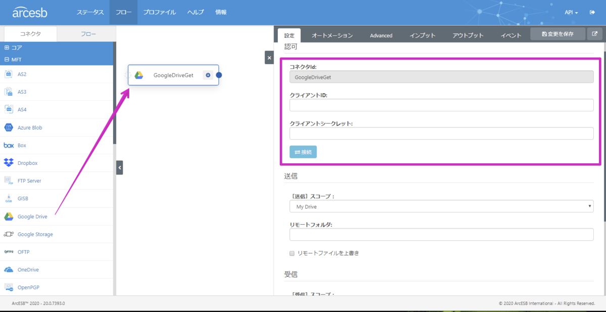Image resolution: width=606 pixels, height=312 pixels.
Task: Click the FTP Server list label
Action: (x=29, y=180)
